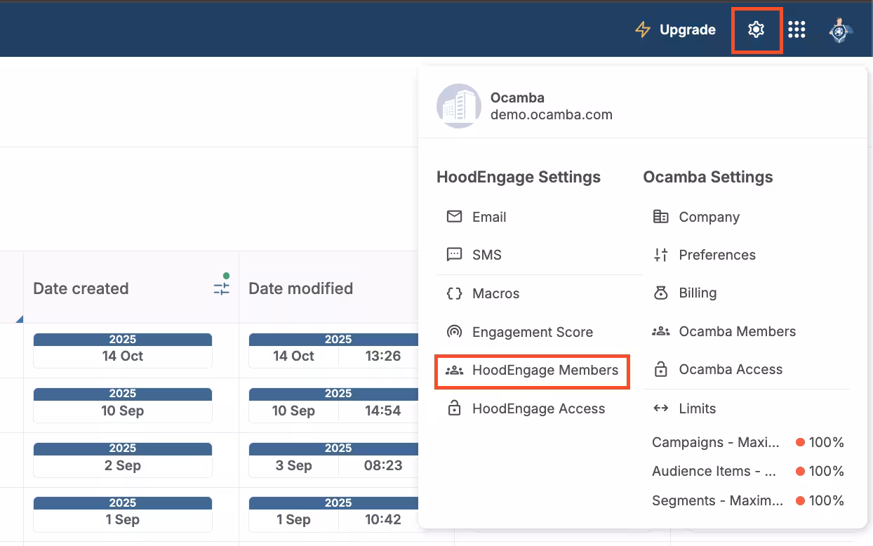Open the Date created column filter toggle
Viewport: 873px width, 546px height.
point(221,288)
